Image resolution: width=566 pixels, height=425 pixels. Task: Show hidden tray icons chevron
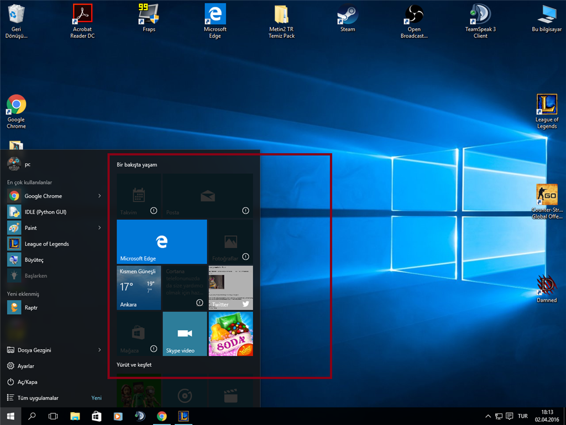pos(488,416)
